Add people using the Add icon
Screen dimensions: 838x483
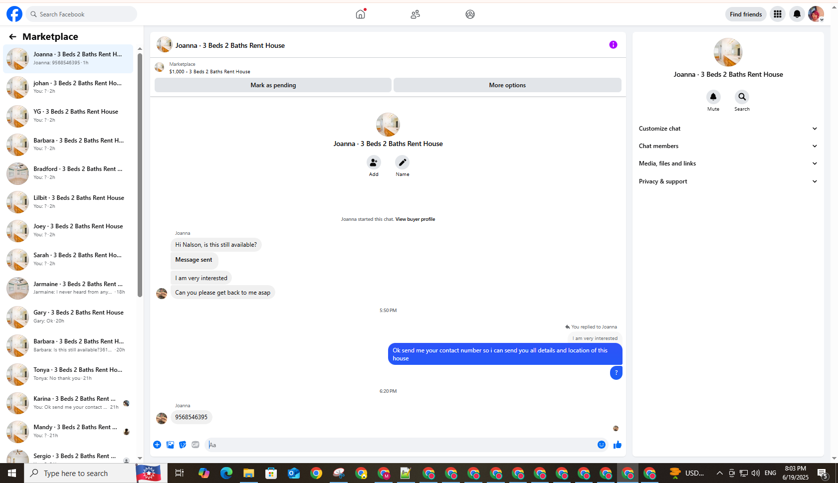click(x=374, y=162)
